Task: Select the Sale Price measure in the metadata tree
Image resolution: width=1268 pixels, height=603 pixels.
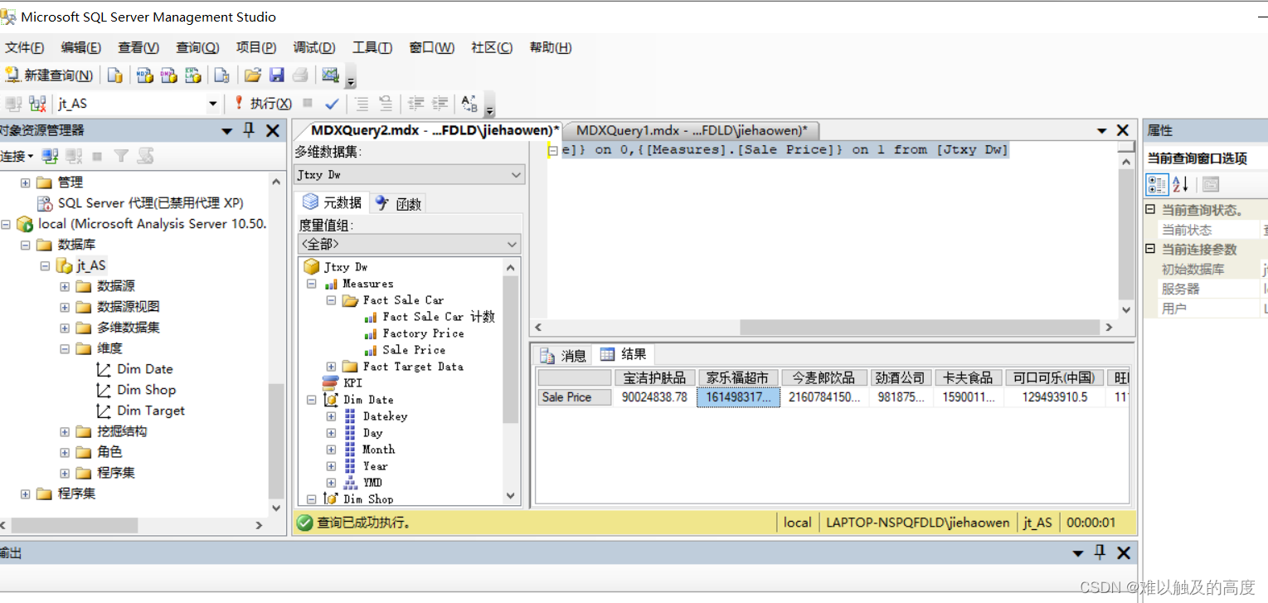Action: (414, 350)
